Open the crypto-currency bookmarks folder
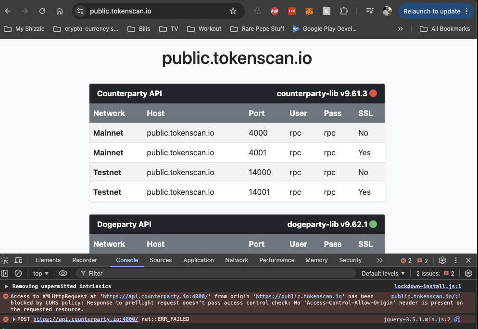 pos(86,29)
